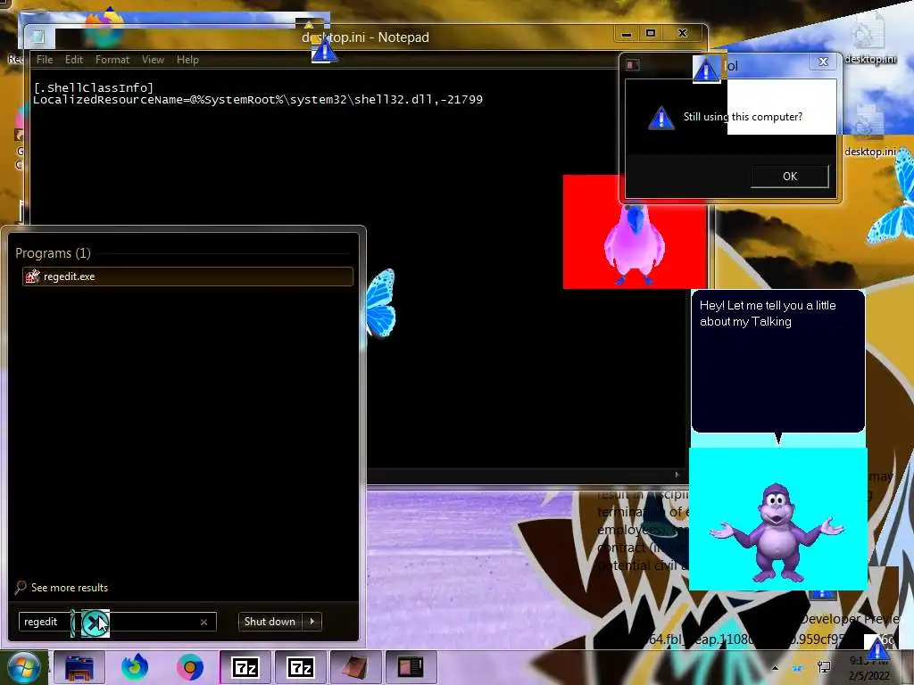Click the '[.ShellClassInfo]' line in Notepad
Screen dimensions: 914x685
(93, 87)
